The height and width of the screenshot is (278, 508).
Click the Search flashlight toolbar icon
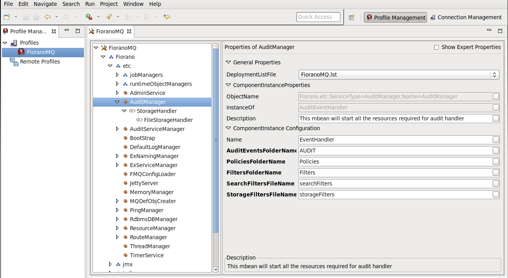(x=109, y=17)
